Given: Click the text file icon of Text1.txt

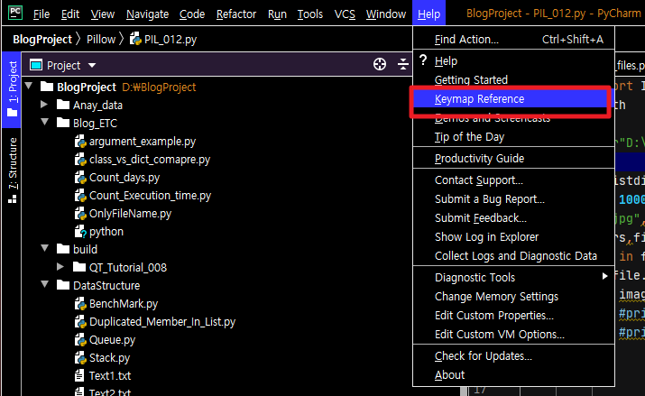Looking at the screenshot, I should pyautogui.click(x=79, y=375).
